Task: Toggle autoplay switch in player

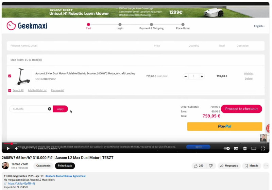Action: tap(227, 148)
